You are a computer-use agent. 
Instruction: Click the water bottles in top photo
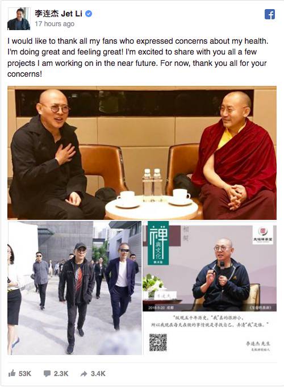(x=153, y=182)
